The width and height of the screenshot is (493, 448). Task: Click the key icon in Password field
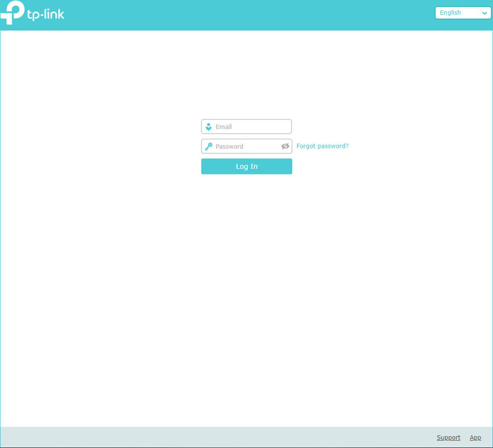pos(208,147)
